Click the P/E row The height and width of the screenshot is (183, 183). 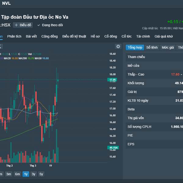tap(154, 135)
